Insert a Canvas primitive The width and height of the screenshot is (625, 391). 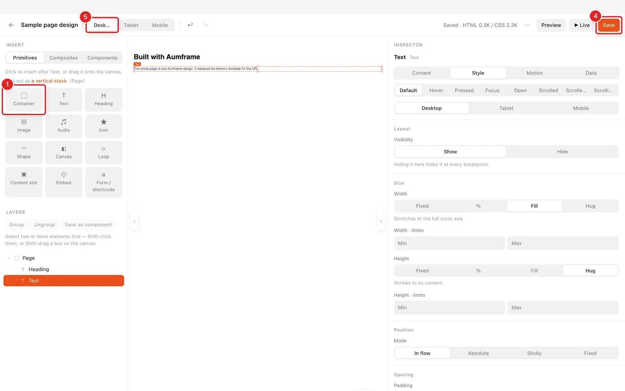tap(64, 152)
